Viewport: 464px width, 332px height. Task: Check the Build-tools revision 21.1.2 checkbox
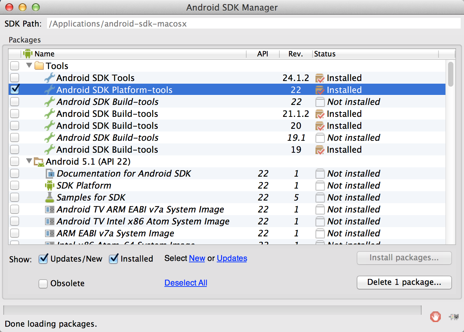click(x=15, y=114)
